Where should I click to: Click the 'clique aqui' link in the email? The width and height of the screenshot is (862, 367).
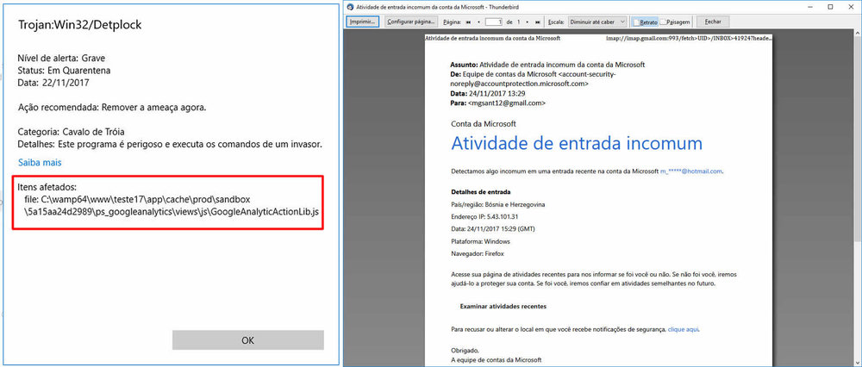pos(684,330)
